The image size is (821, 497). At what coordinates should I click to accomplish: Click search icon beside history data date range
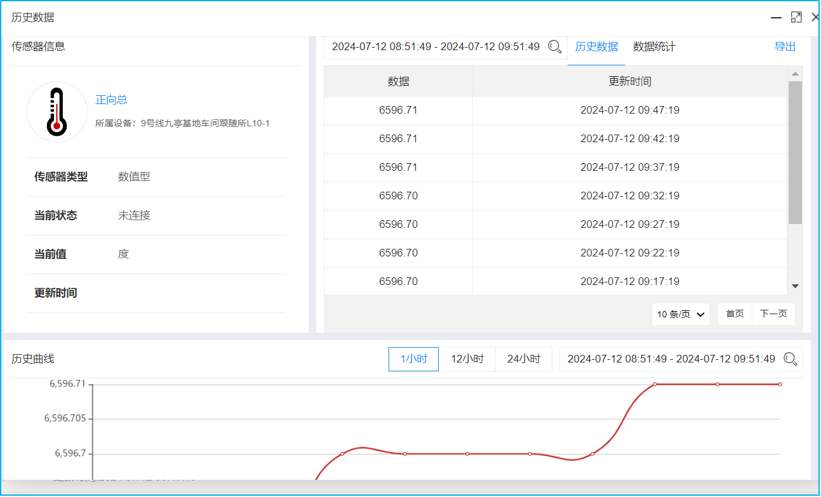pos(554,47)
